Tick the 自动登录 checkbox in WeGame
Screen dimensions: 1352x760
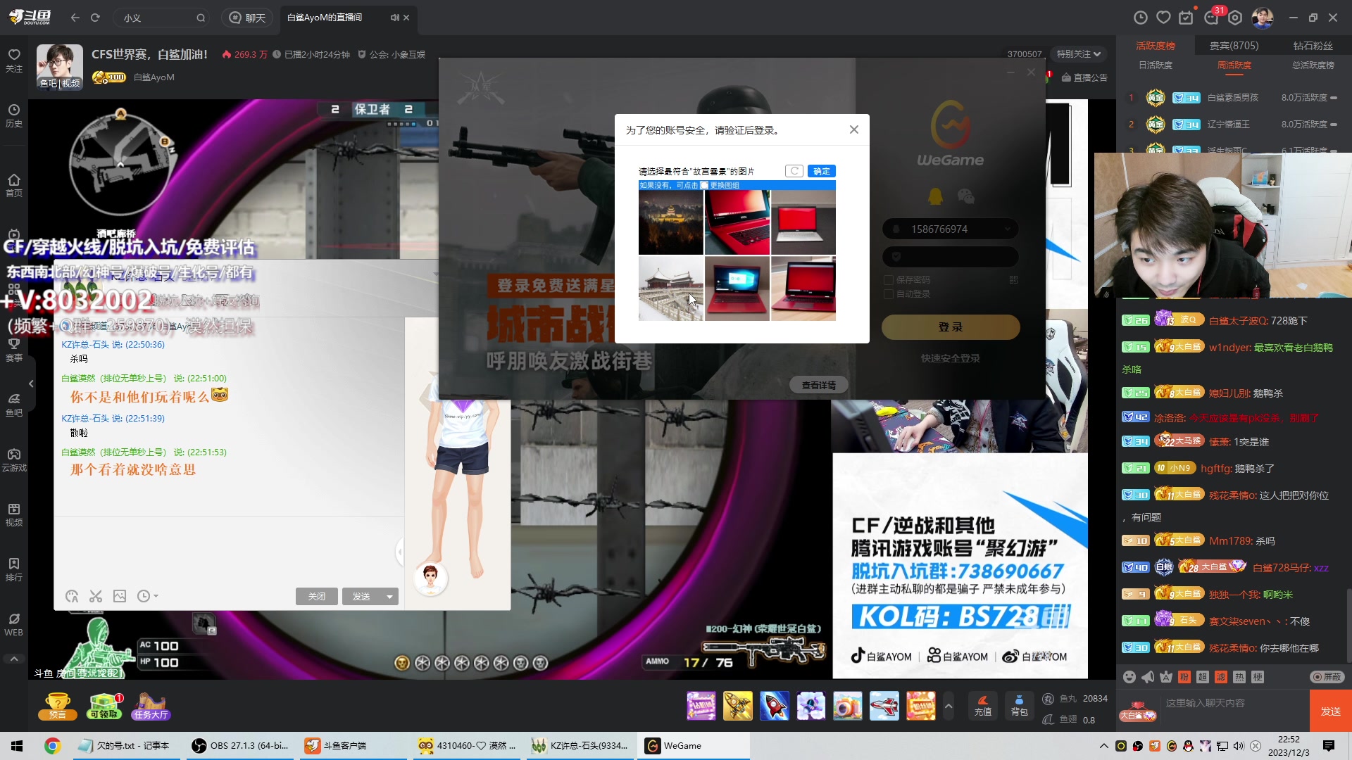pos(889,294)
